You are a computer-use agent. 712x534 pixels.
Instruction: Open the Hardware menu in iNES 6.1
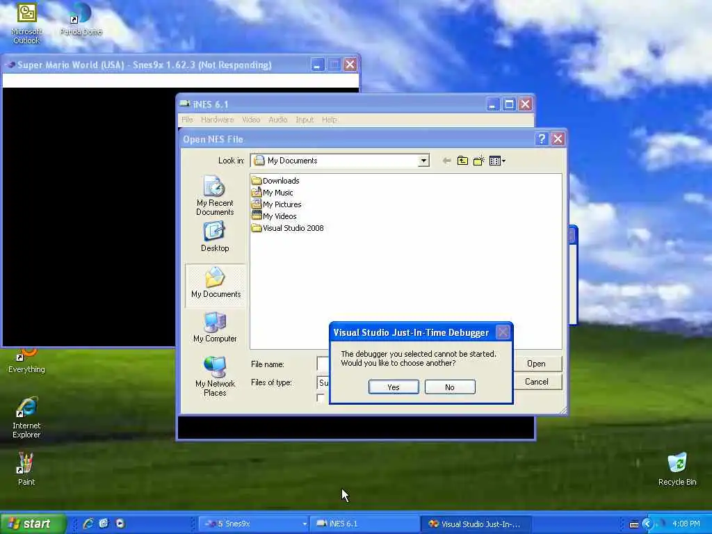[x=218, y=120]
